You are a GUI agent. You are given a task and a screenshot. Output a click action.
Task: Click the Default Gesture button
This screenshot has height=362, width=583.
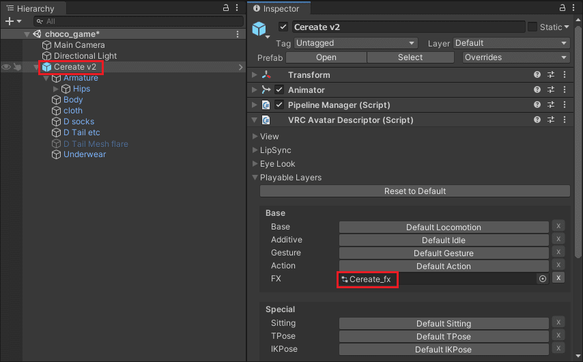click(444, 253)
